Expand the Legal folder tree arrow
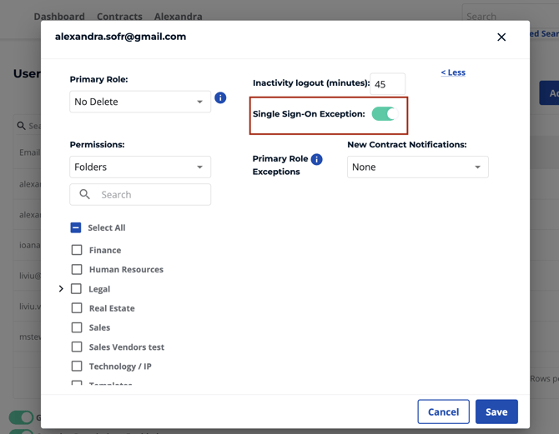The height and width of the screenshot is (434, 559). coord(61,289)
